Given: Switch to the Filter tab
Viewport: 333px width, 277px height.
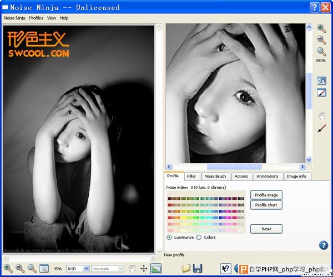Looking at the screenshot, I should [x=191, y=177].
